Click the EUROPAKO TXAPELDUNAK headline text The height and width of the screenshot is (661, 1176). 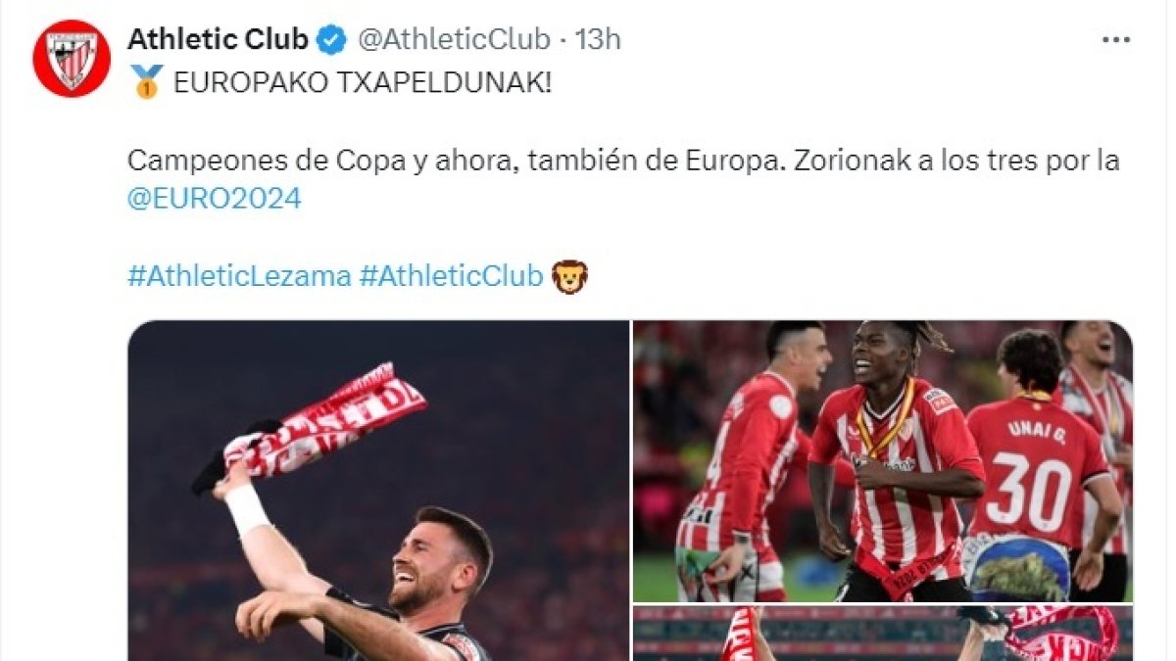click(363, 83)
